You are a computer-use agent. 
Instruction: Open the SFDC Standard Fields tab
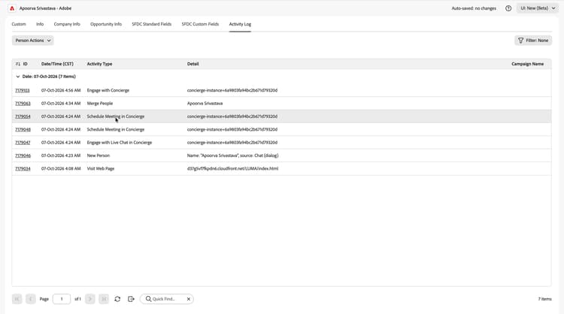tap(151, 24)
